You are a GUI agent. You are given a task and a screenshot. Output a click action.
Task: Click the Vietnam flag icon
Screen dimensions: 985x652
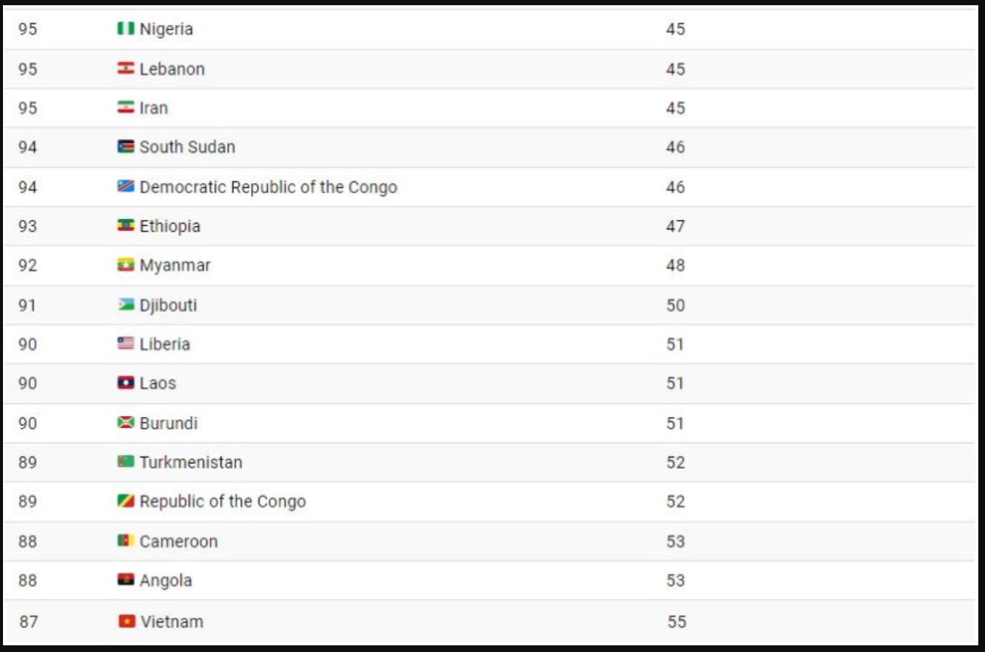[127, 621]
